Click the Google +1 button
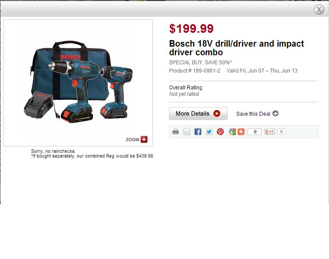 pyautogui.click(x=270, y=132)
